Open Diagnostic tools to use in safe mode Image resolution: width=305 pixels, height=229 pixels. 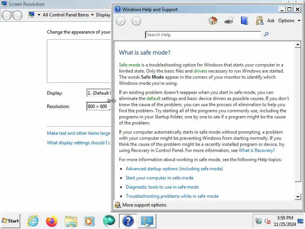click(162, 187)
